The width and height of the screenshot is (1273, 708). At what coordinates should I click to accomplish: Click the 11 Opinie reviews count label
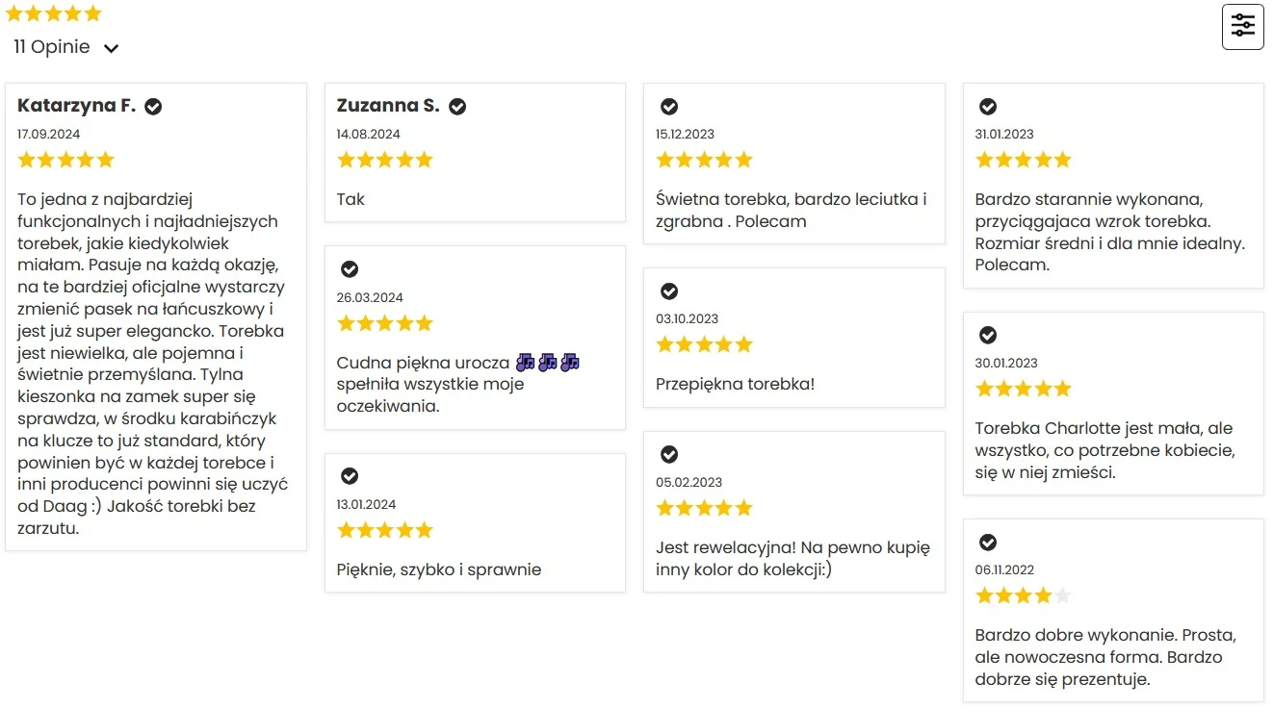pyautogui.click(x=52, y=47)
